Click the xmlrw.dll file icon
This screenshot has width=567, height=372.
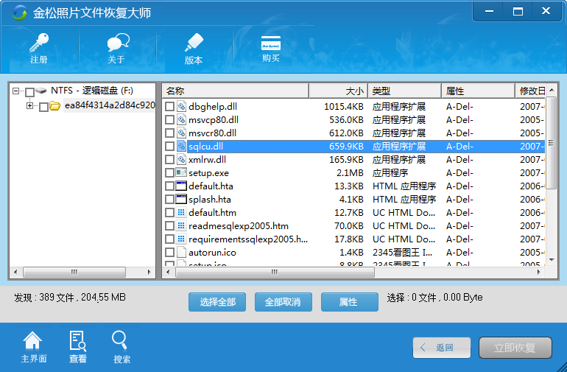tap(182, 160)
